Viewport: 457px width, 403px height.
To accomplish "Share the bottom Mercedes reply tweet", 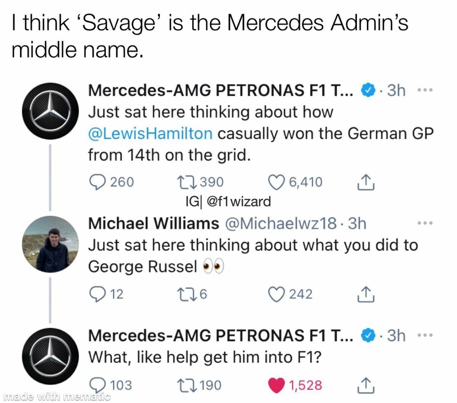I will [x=365, y=384].
